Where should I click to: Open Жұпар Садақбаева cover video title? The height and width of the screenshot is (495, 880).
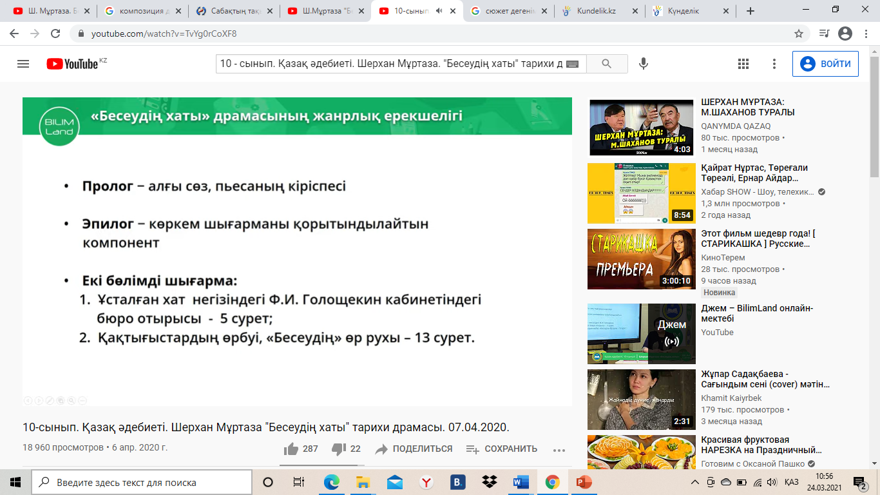[x=765, y=379]
